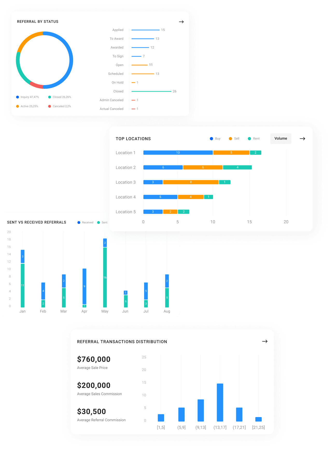Toggle the Sell legend in Top Locations
The height and width of the screenshot is (450, 330).
point(234,139)
